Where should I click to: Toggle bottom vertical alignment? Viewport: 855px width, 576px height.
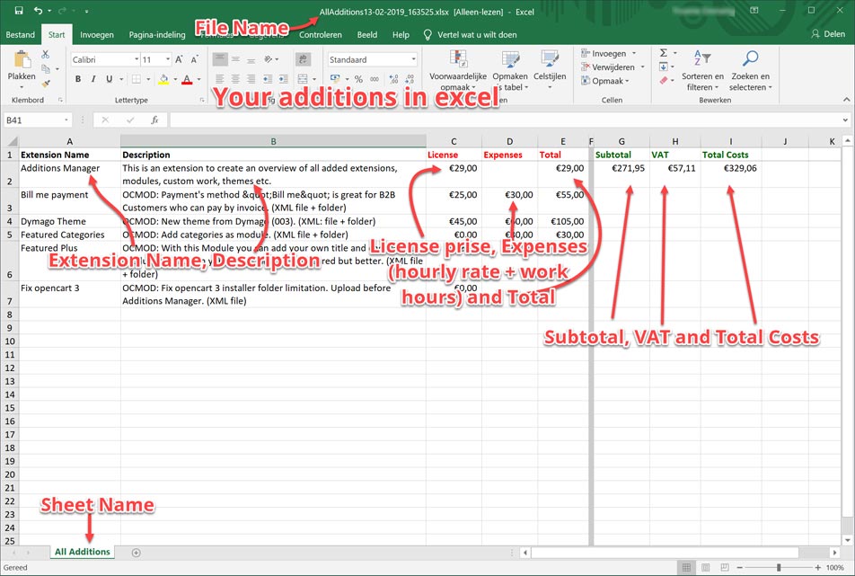(x=251, y=59)
